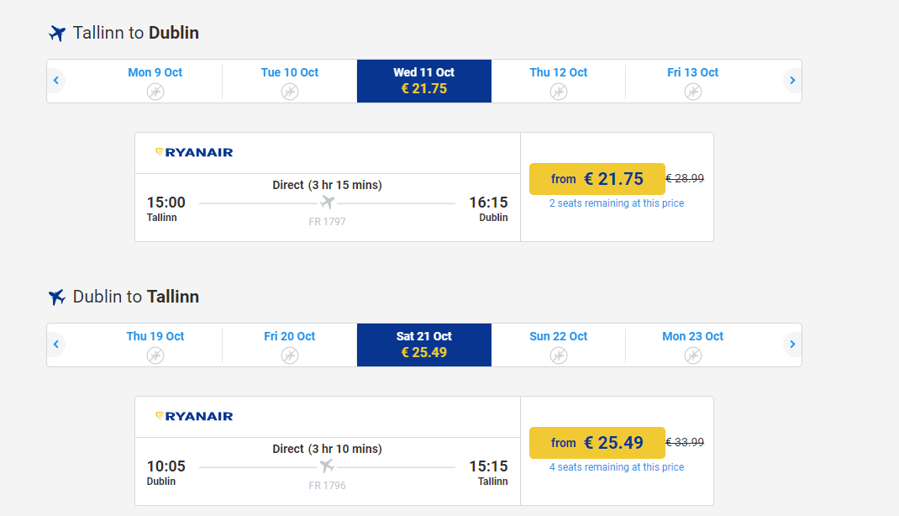Click the return previous-dates left chevron
Image resolution: width=899 pixels, height=516 pixels.
pyautogui.click(x=56, y=345)
